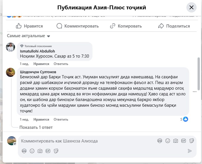The image size is (202, 164).
Task: Toggle Нравится on Шодонҷон Султонов's comment
Action: click(41, 119)
